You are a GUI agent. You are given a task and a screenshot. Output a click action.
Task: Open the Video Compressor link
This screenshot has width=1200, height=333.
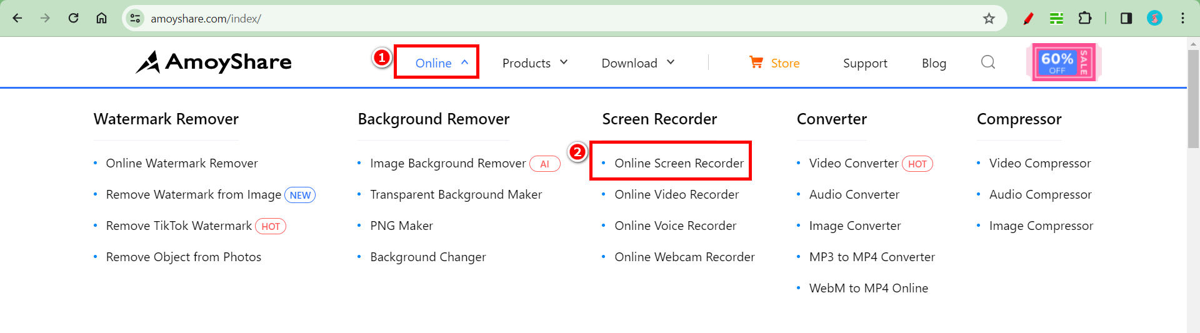click(x=1039, y=163)
